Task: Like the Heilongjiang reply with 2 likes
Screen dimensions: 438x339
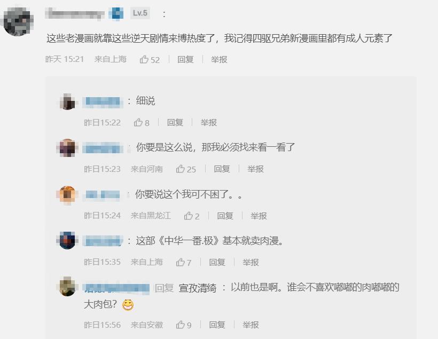Action: (x=192, y=216)
